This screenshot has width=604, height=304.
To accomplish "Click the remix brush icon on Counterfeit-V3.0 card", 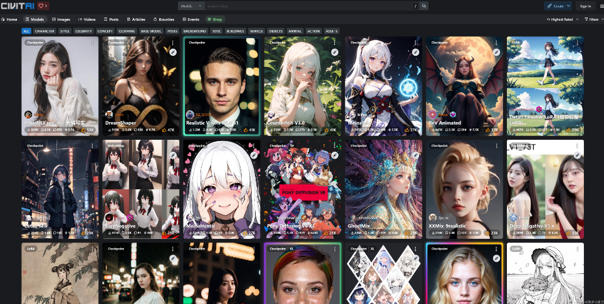I will 335,52.
